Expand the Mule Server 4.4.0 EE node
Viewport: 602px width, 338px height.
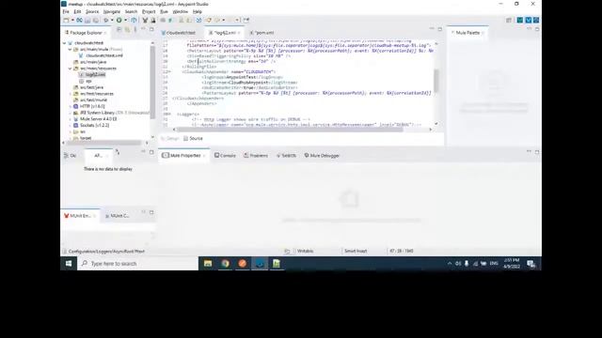coord(71,119)
